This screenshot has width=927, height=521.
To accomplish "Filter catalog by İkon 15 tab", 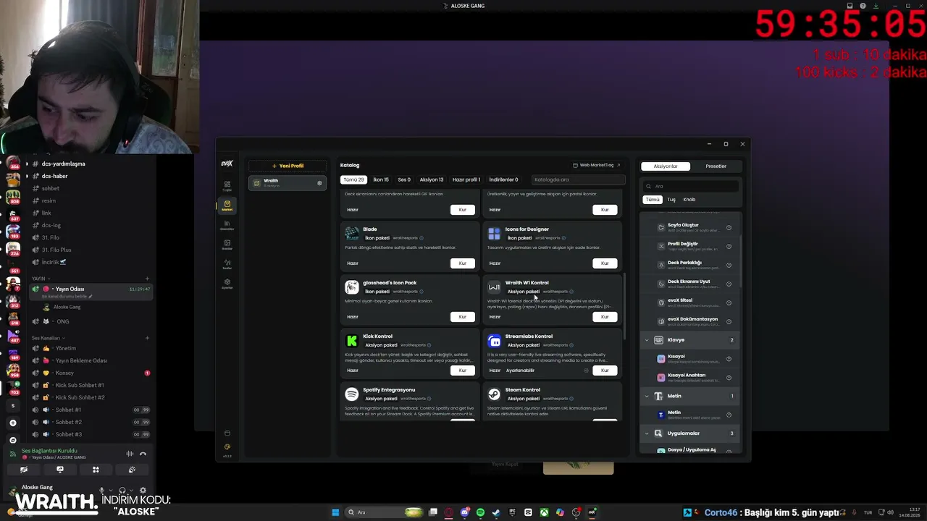I will pyautogui.click(x=381, y=179).
